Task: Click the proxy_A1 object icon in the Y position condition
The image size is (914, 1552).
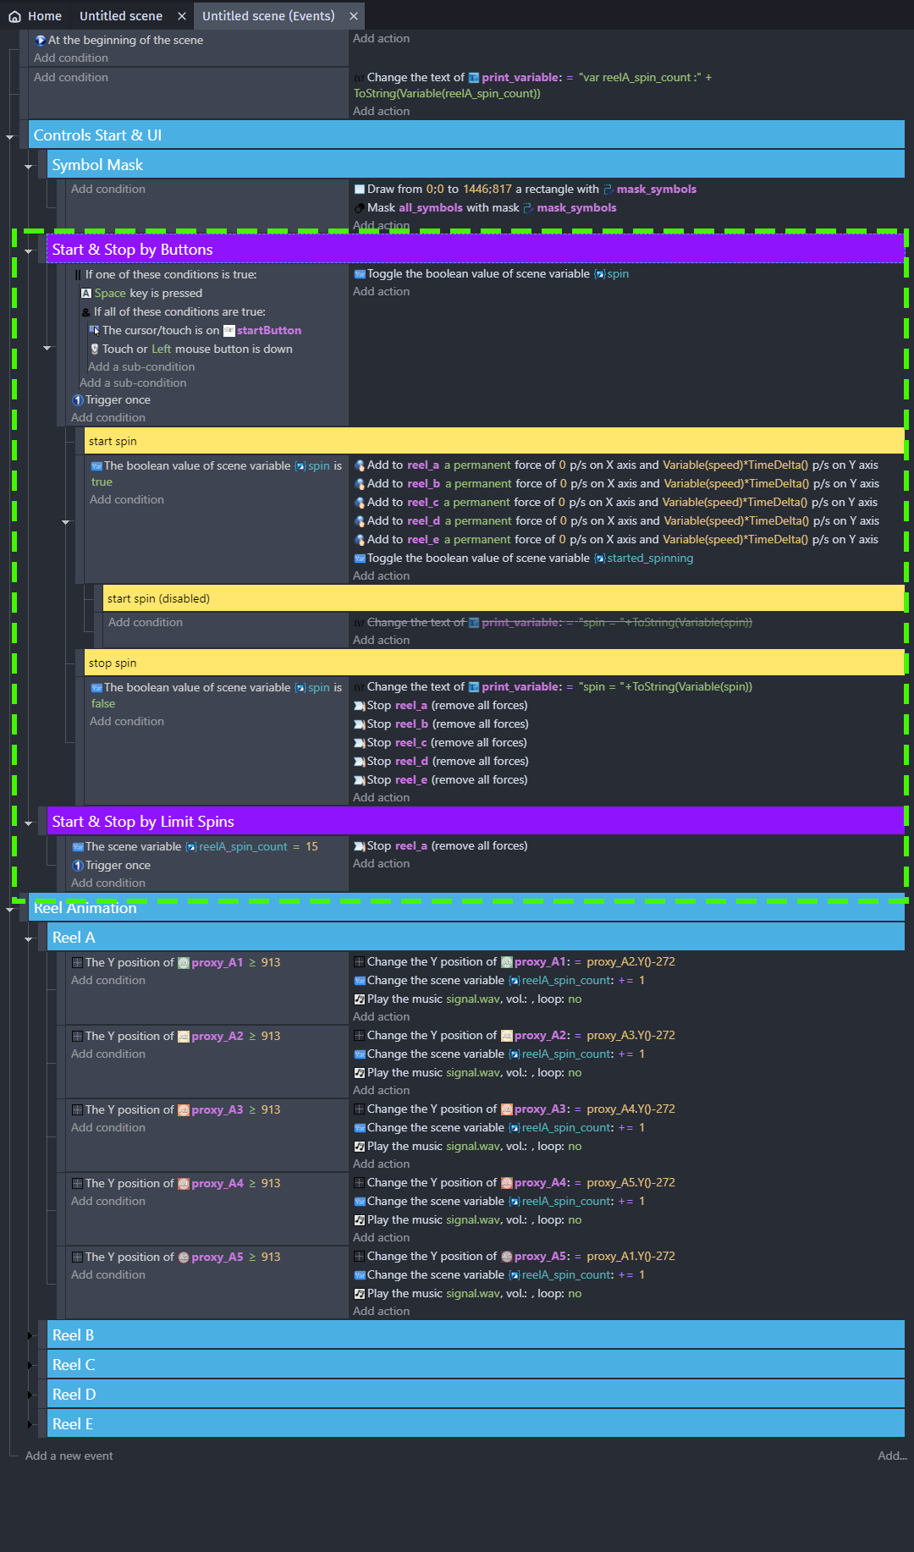Action: pyautogui.click(x=184, y=963)
